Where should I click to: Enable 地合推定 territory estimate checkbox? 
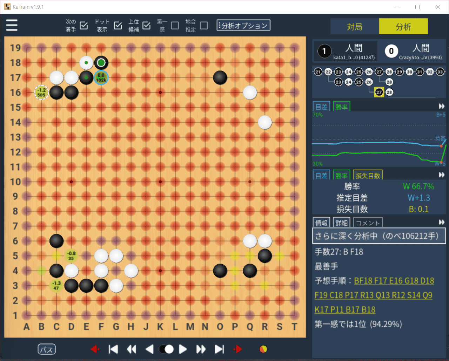point(204,25)
